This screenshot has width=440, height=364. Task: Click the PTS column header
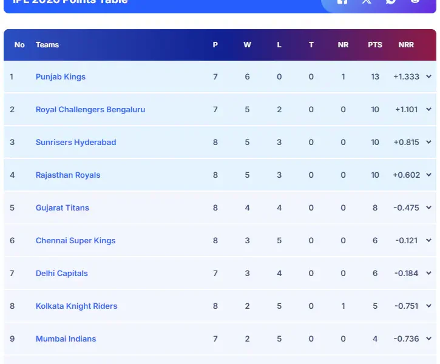[375, 45]
